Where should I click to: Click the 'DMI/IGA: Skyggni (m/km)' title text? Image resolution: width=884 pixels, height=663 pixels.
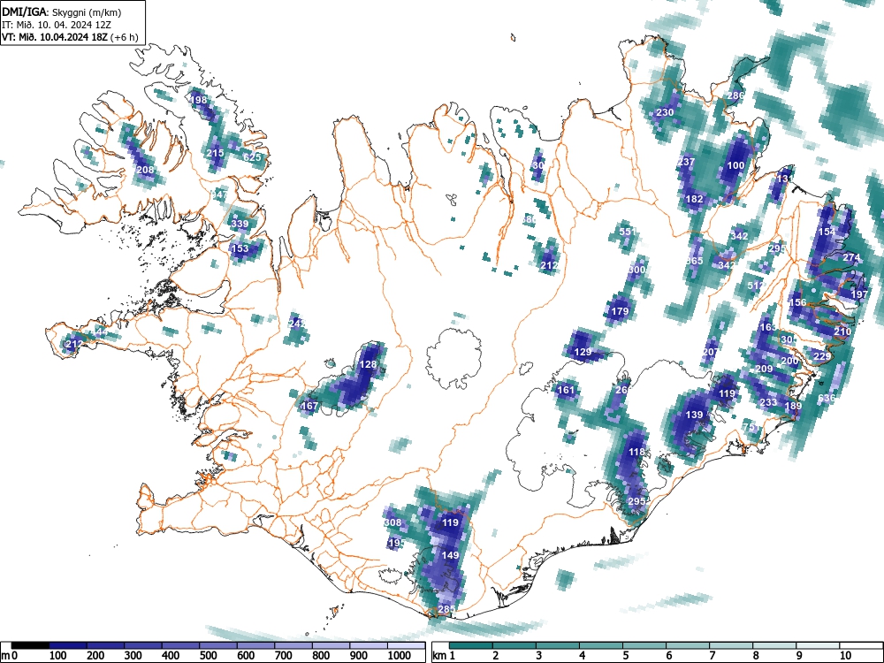pos(62,11)
